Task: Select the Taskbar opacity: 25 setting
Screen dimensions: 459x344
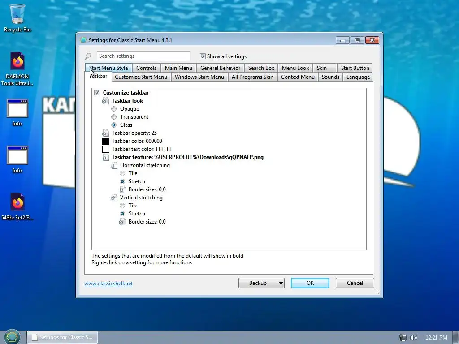Action: [134, 133]
